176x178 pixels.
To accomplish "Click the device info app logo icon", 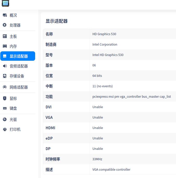I will click(x=5, y=3).
